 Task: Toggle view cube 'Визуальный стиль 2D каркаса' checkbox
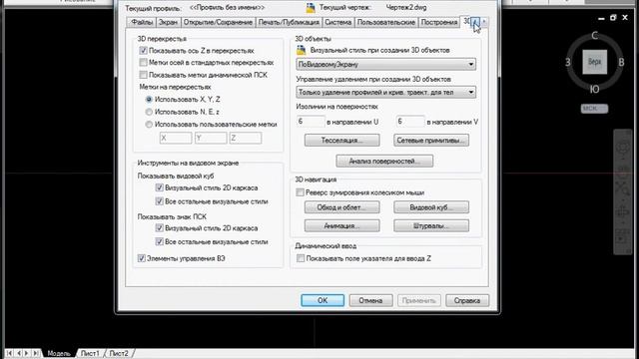click(x=160, y=187)
